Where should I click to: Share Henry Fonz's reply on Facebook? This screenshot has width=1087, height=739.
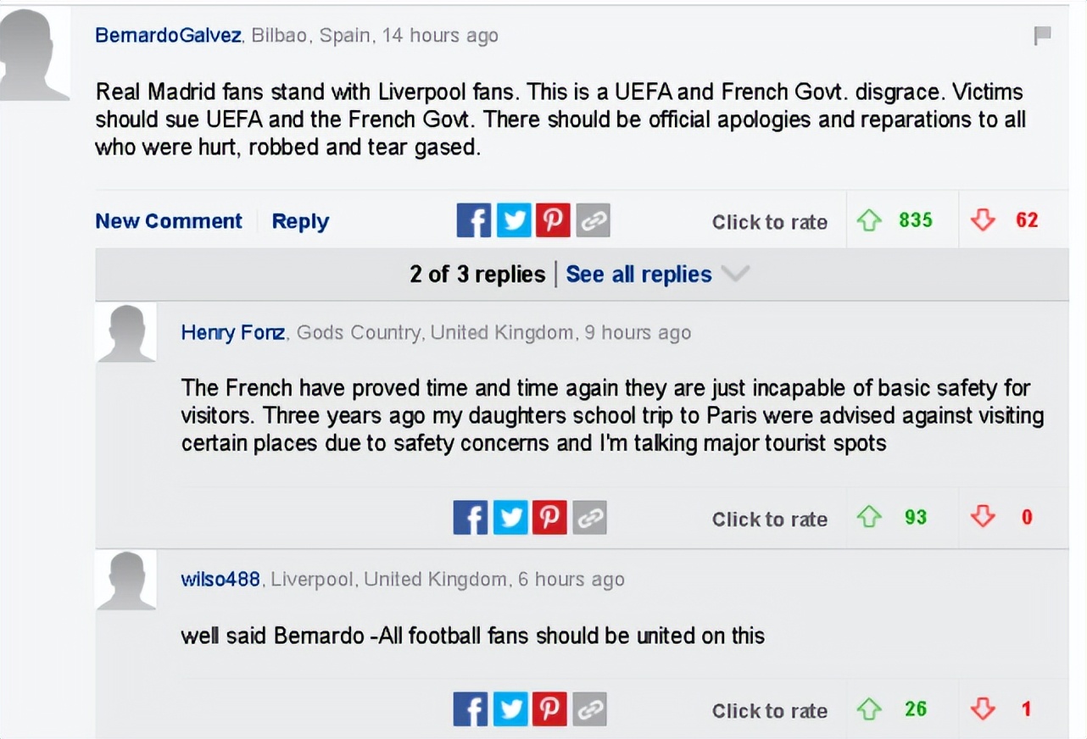click(471, 518)
